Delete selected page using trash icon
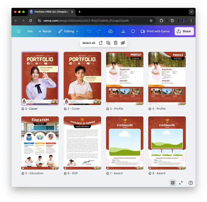Screen dimensions: 207x202 pyautogui.click(x=115, y=43)
